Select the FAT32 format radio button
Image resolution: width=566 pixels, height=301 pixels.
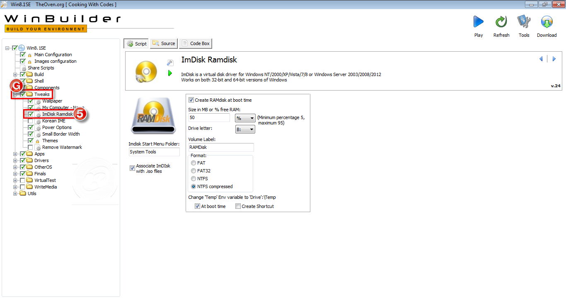click(194, 171)
